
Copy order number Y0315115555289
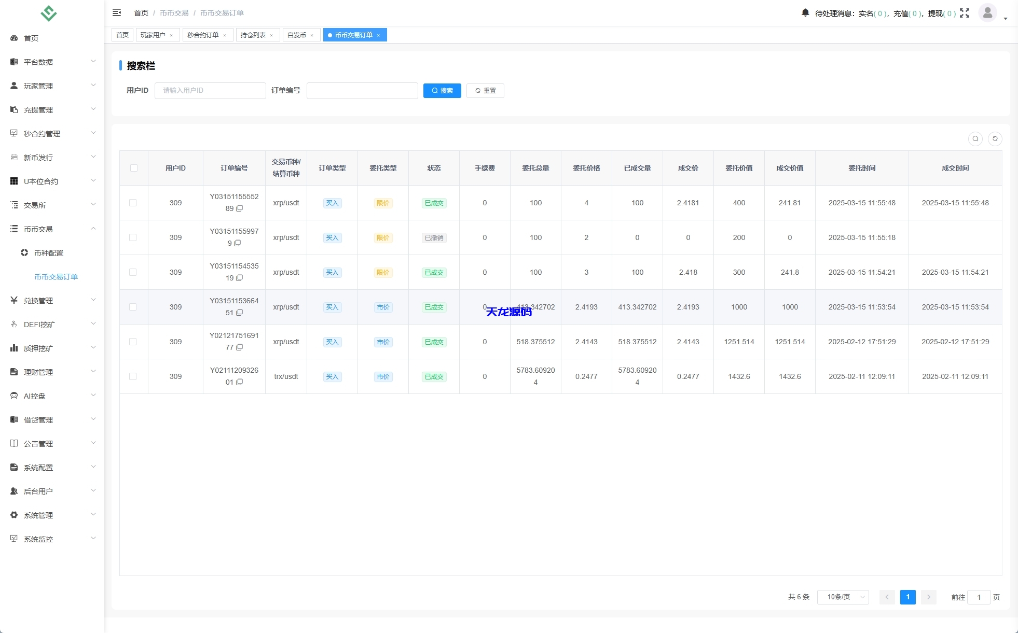(240, 208)
